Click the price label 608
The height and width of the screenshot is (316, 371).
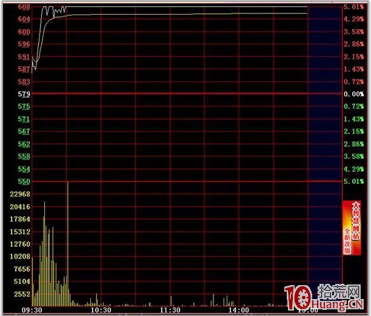click(x=24, y=7)
